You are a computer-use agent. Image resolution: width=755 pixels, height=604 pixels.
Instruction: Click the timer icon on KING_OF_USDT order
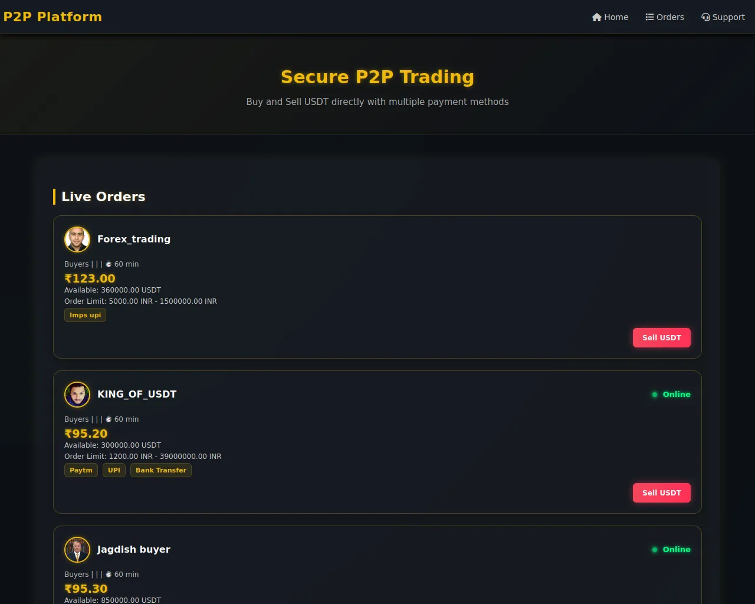coord(109,419)
